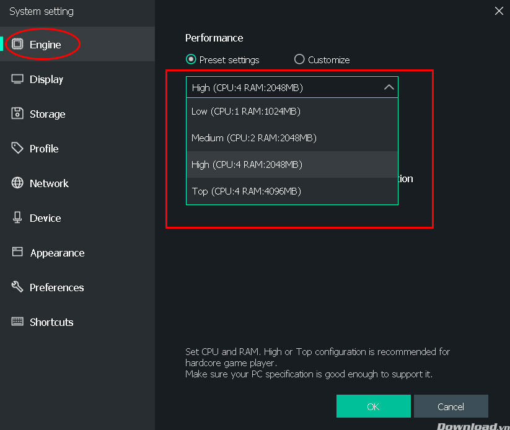Image resolution: width=510 pixels, height=430 pixels.
Task: Collapse the performance preset dropdown arrow
Action: 389,87
